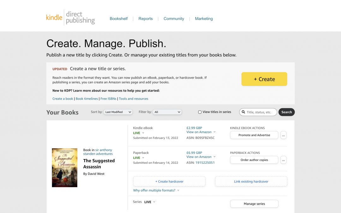Expand the Paperback LIVE status chevron
341x213 pixels.
tap(143, 157)
